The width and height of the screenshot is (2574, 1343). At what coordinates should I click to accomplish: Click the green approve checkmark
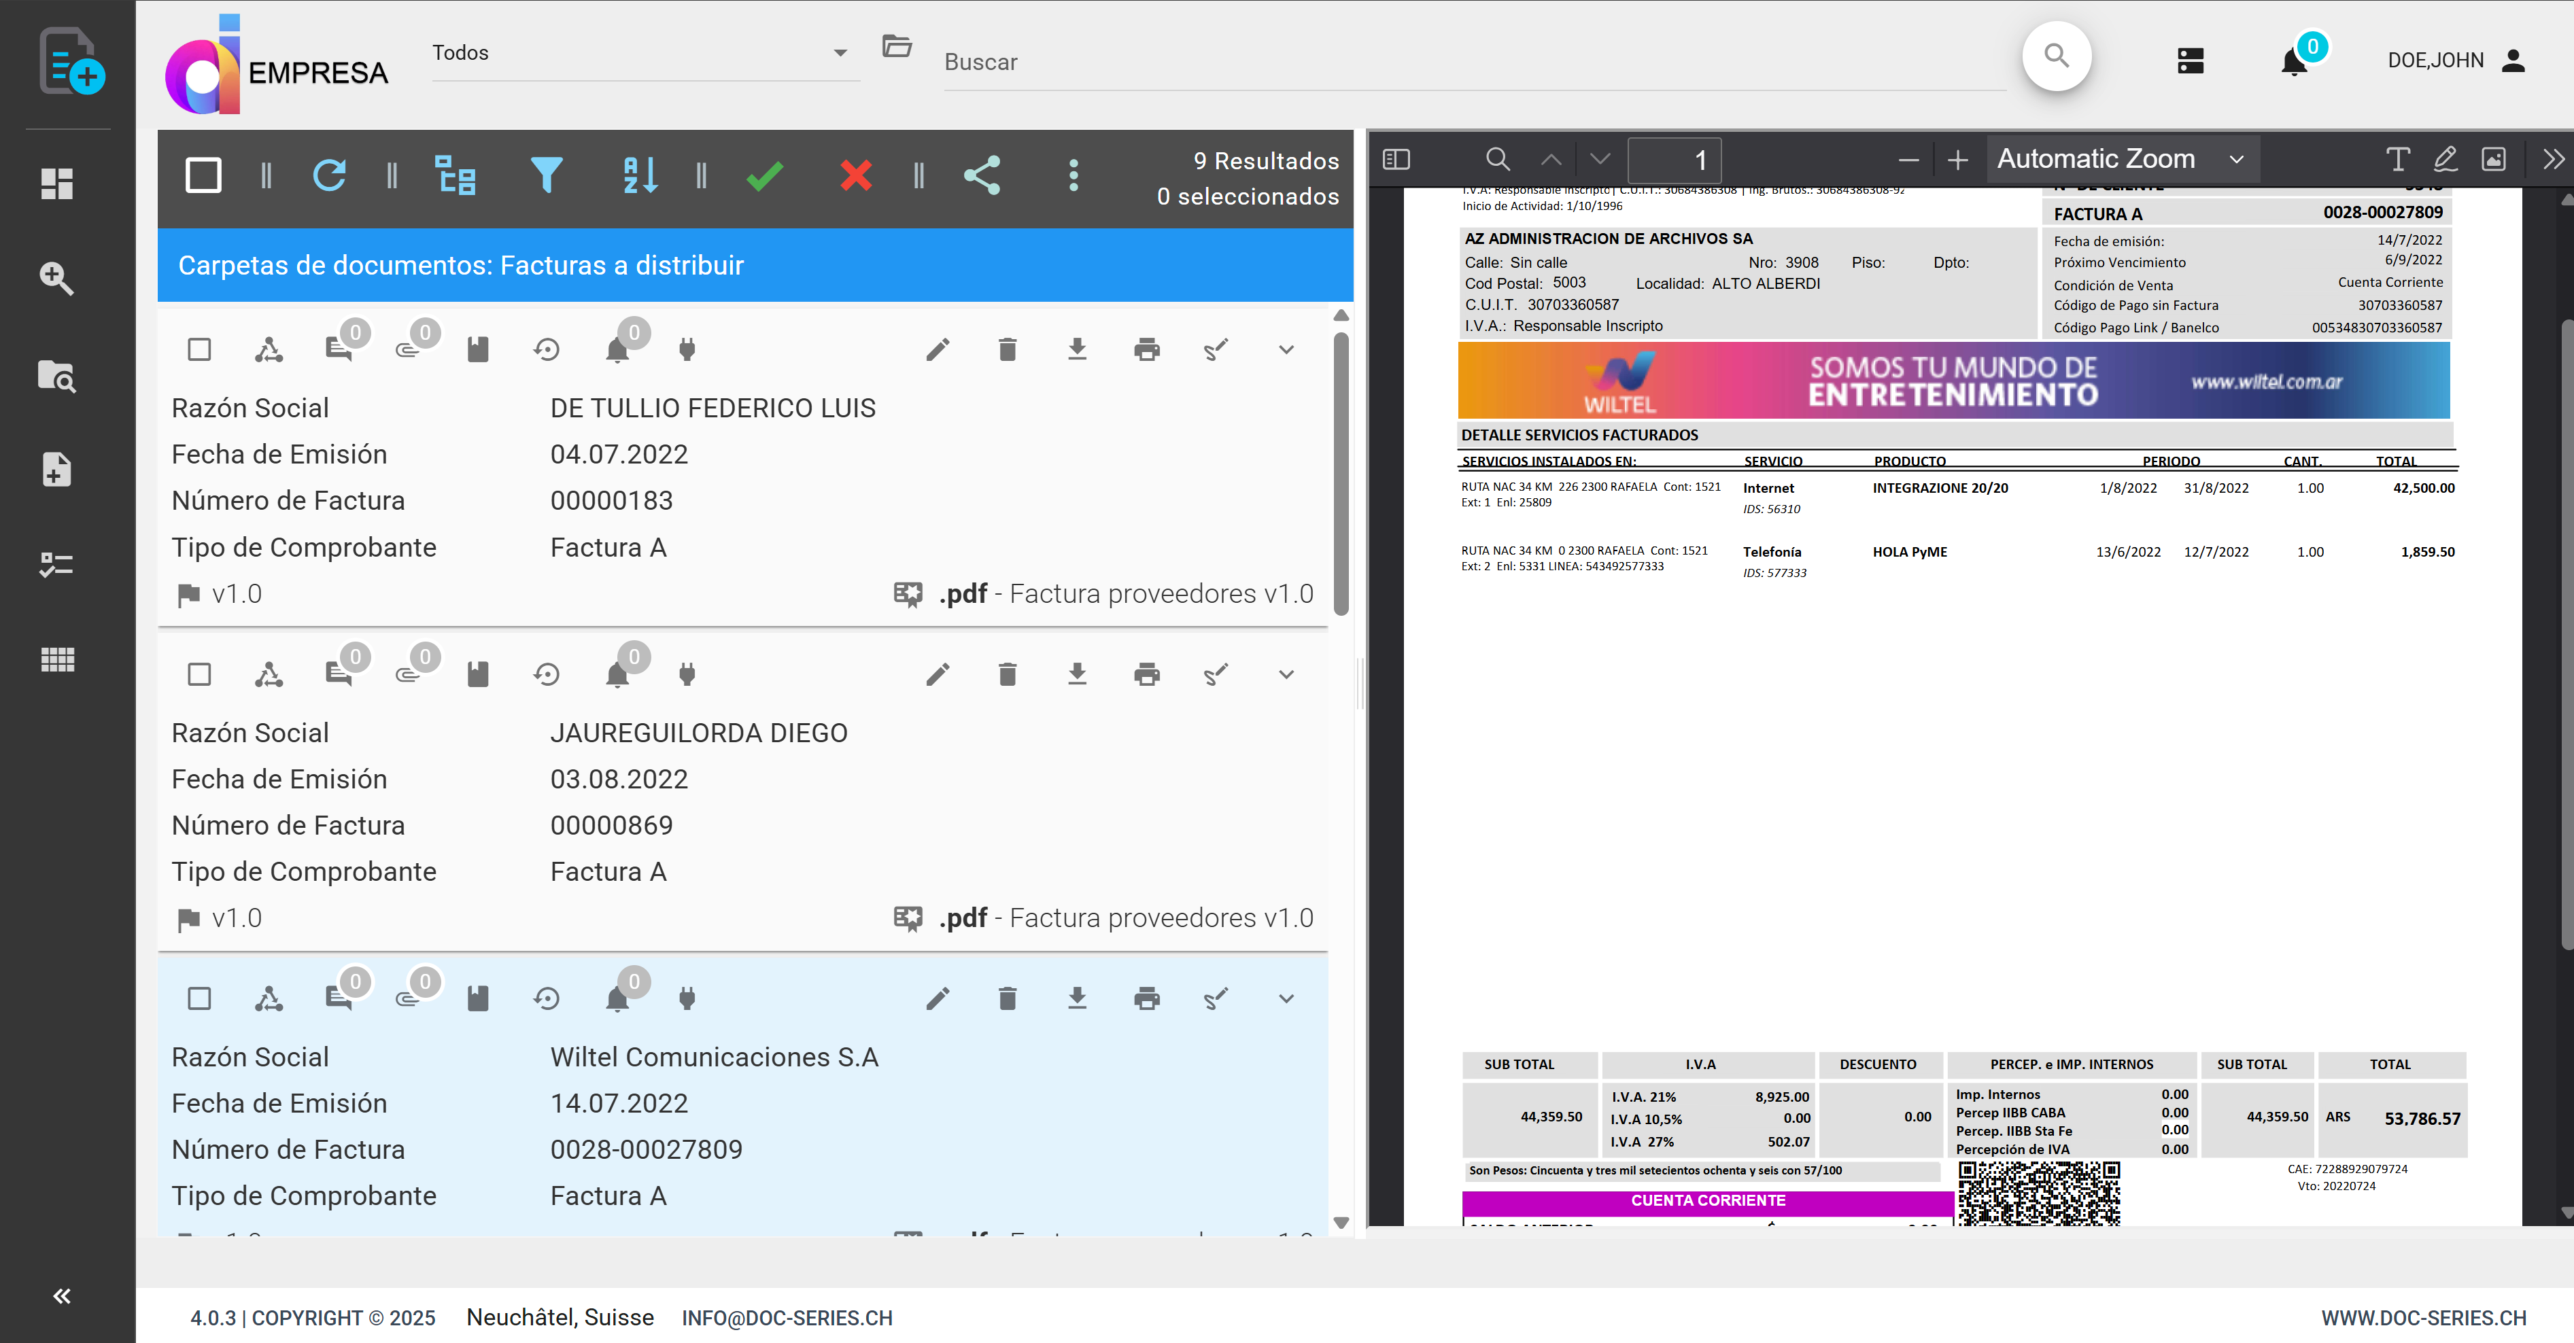tap(764, 176)
